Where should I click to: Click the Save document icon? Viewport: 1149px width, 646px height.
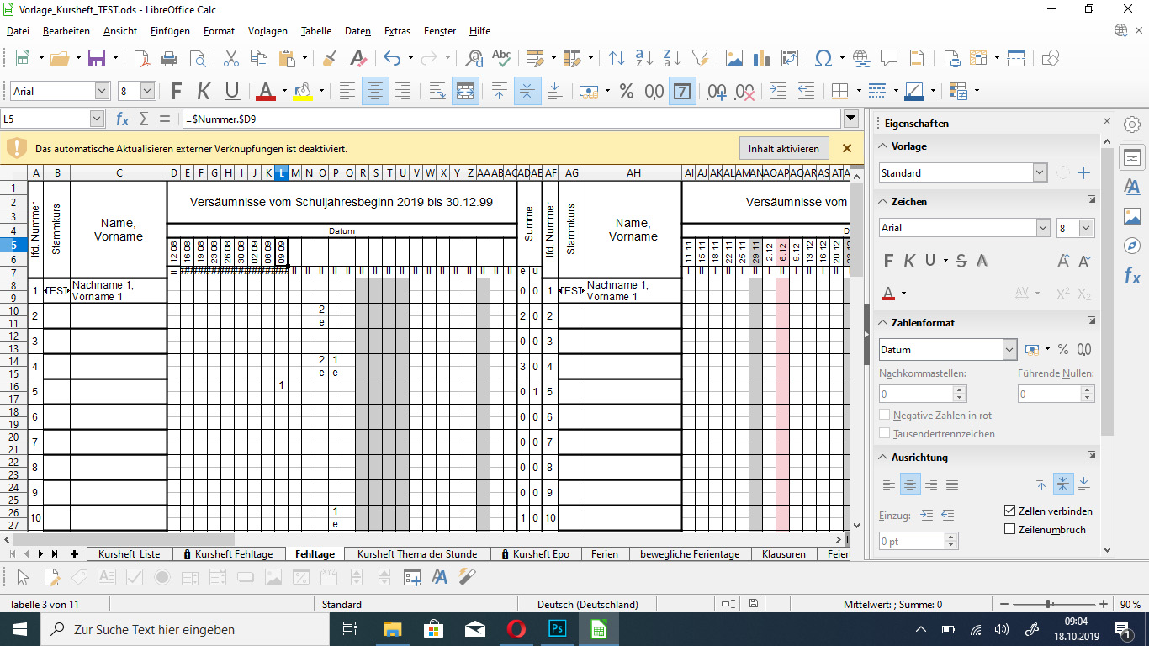[97, 58]
